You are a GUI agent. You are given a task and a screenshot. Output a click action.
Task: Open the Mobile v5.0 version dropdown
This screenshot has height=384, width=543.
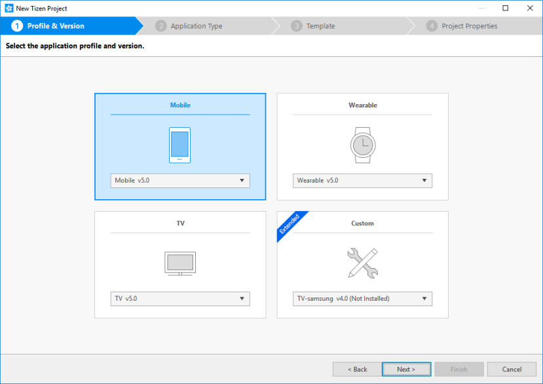click(x=241, y=180)
